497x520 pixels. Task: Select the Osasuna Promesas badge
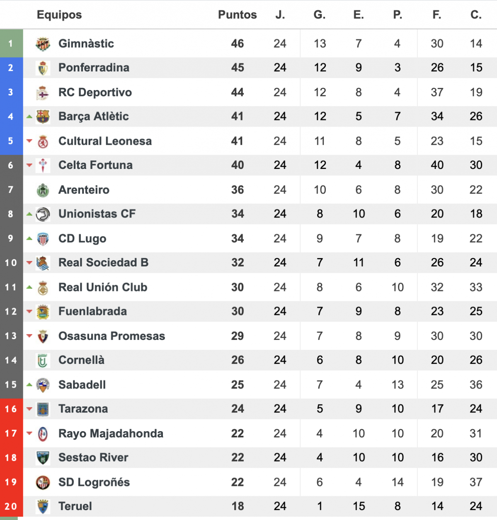point(43,336)
